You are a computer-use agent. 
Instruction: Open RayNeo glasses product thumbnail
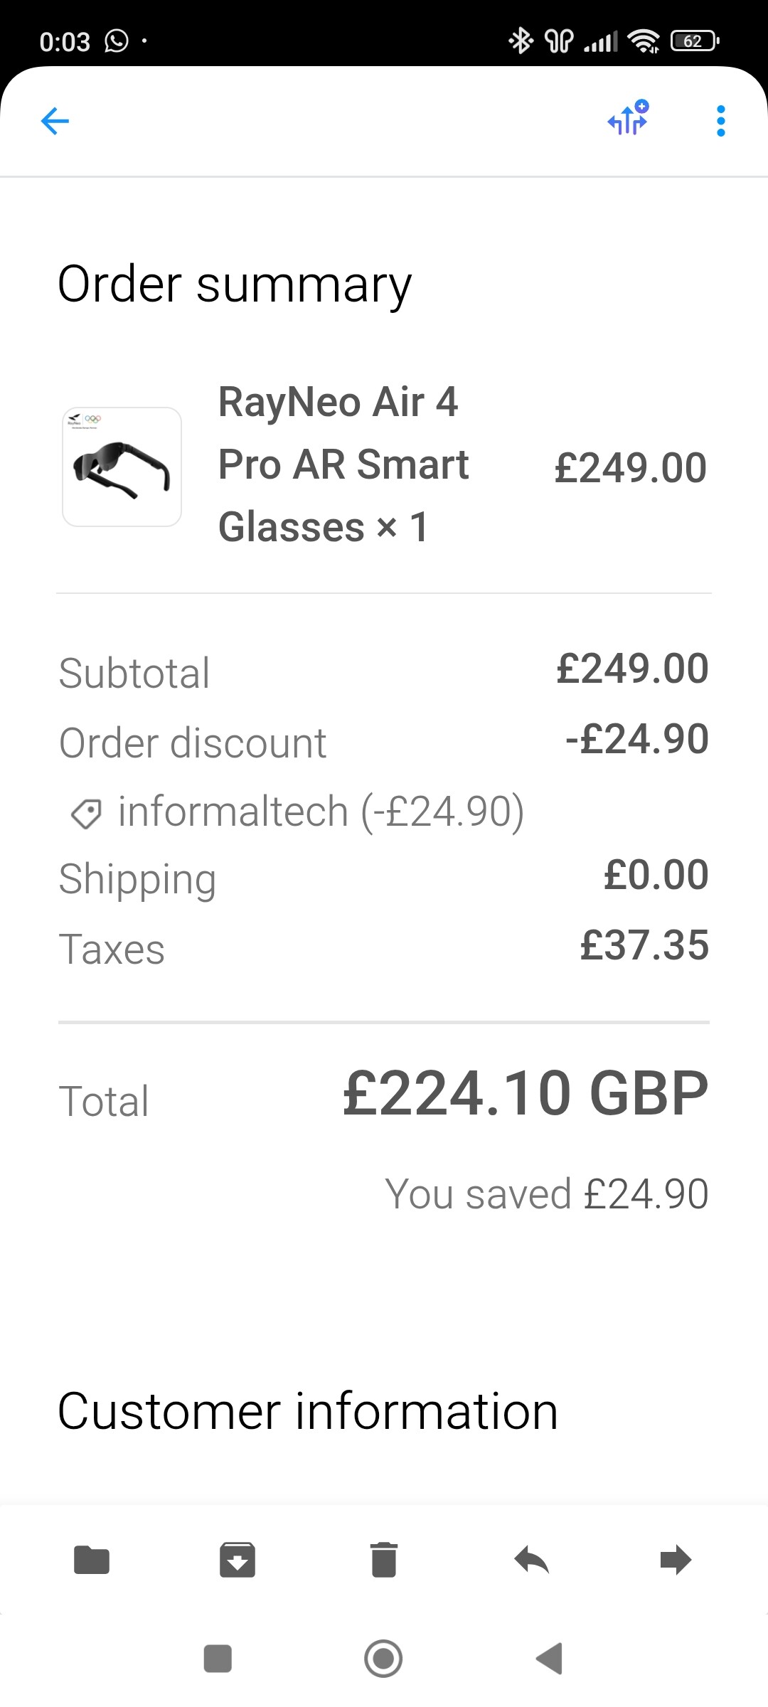(x=122, y=467)
